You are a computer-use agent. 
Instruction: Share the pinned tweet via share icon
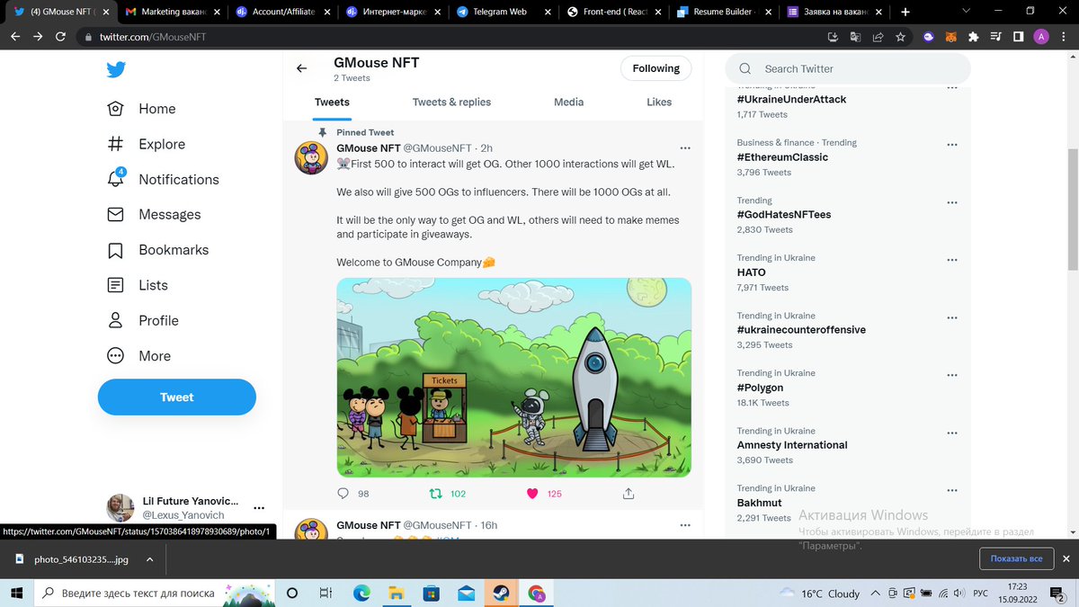(x=629, y=494)
